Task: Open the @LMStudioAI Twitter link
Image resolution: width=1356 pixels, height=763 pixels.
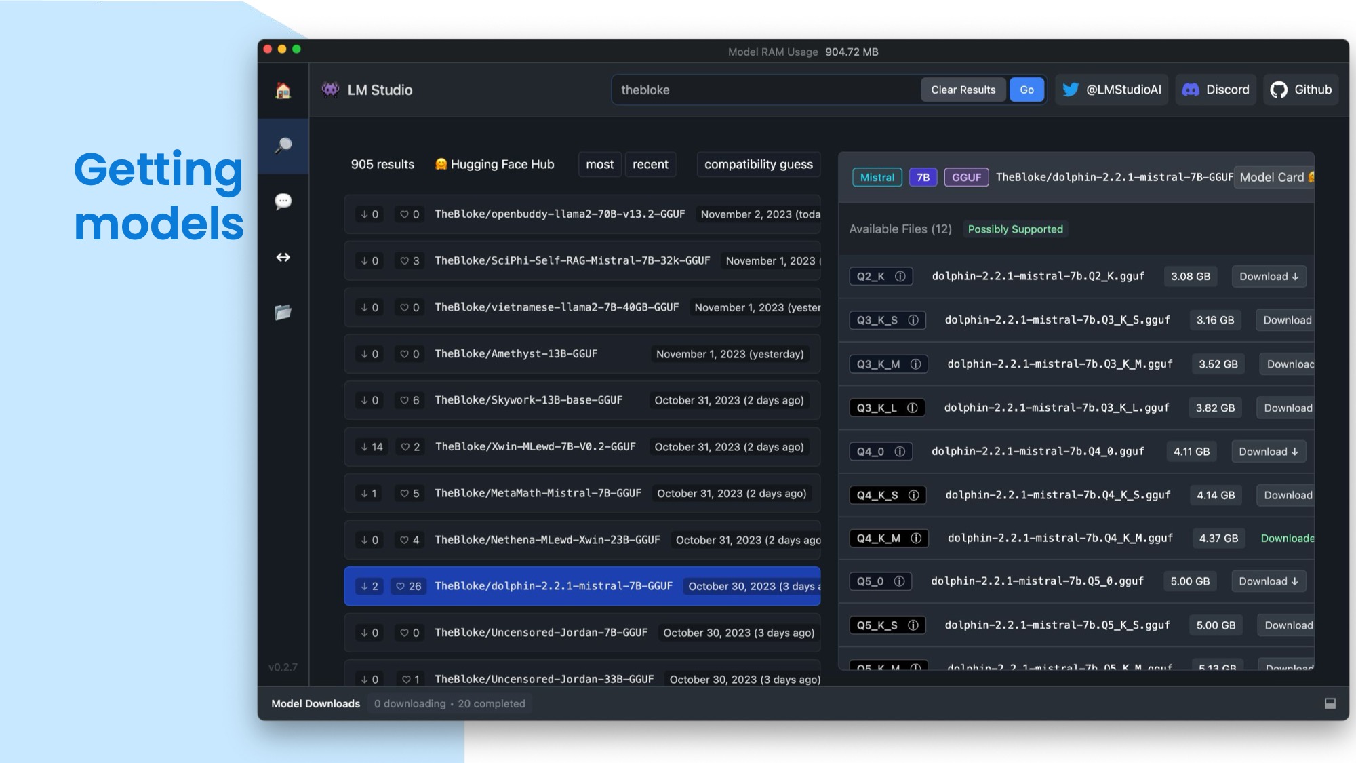Action: (x=1111, y=90)
